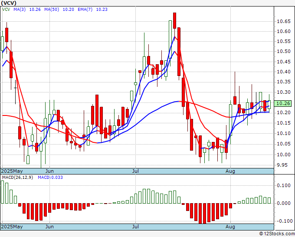295x237 pixels.
Task: Click Aug on the MACD timeline
Action: (230, 227)
